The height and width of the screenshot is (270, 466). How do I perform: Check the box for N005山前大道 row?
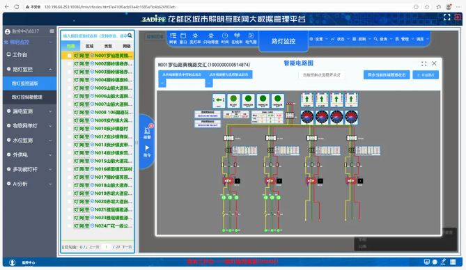69,88
